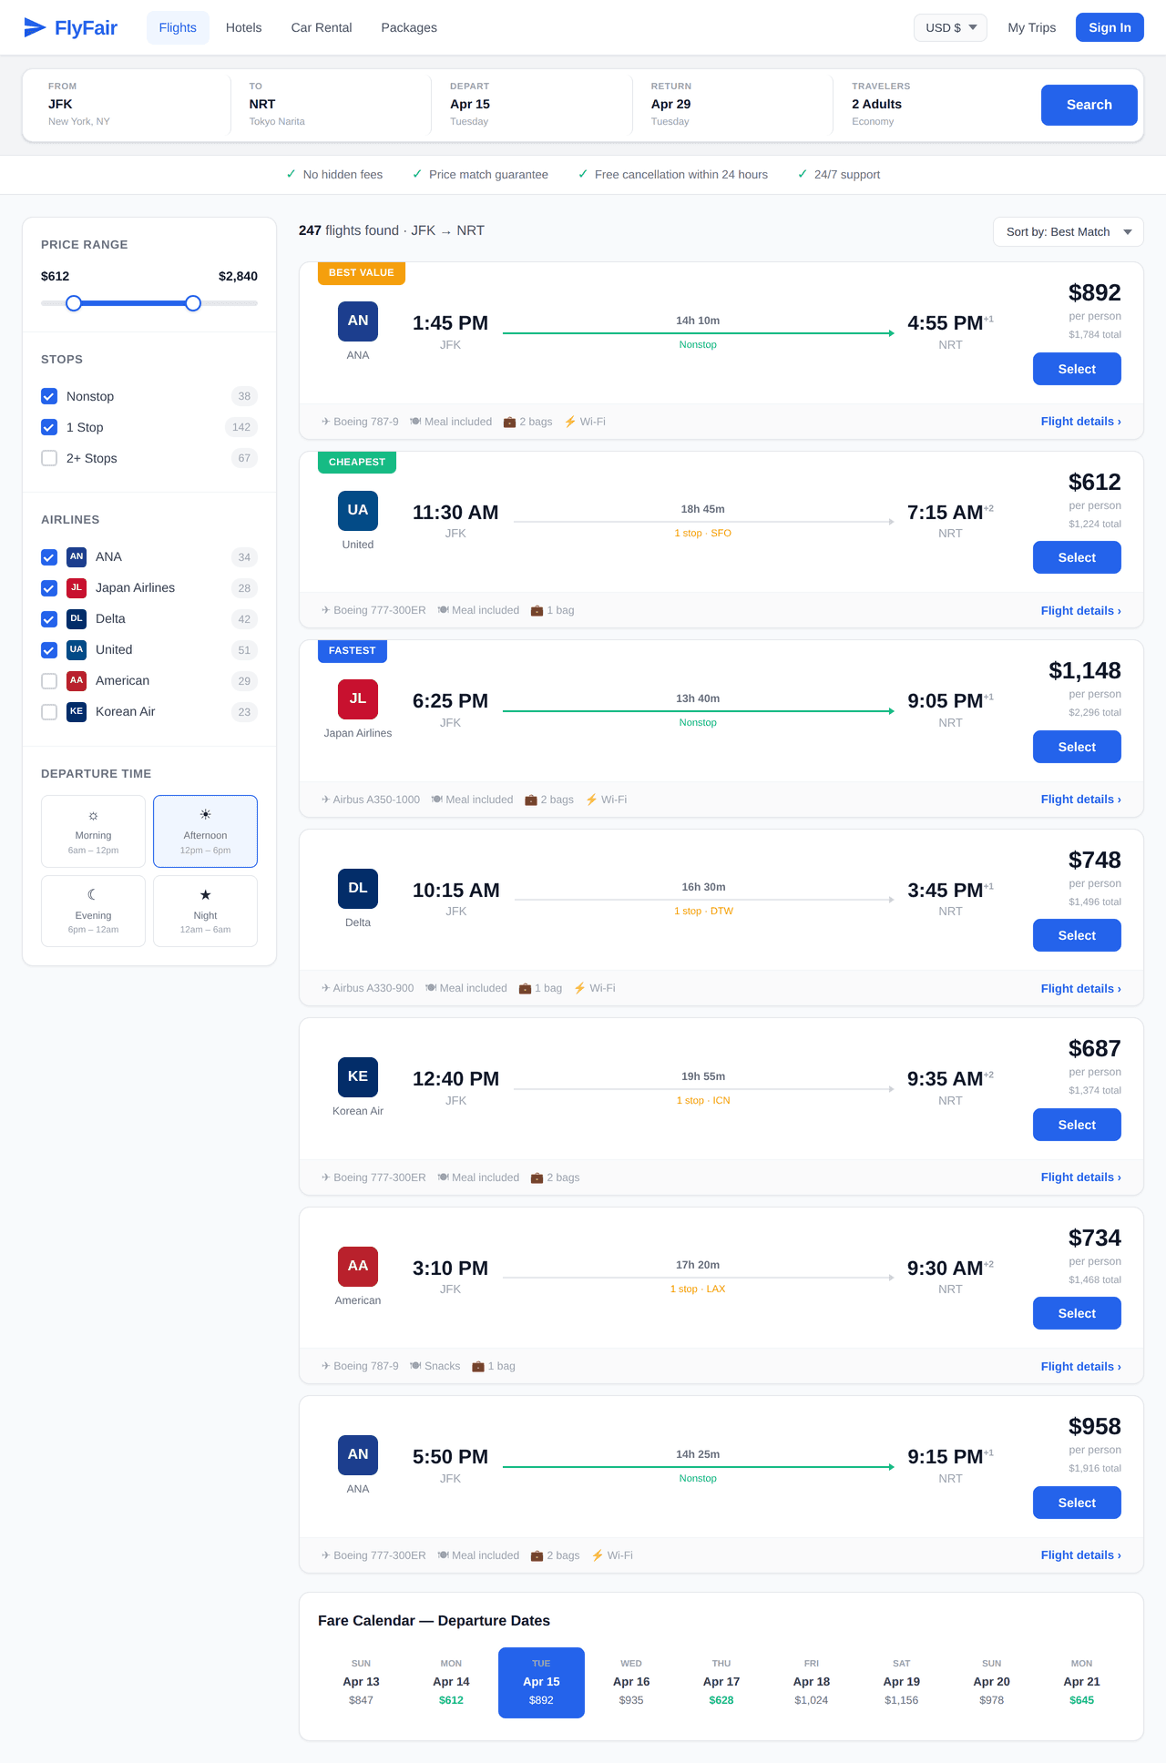The image size is (1166, 1763).
Task: Click the blue Search button
Action: (x=1089, y=105)
